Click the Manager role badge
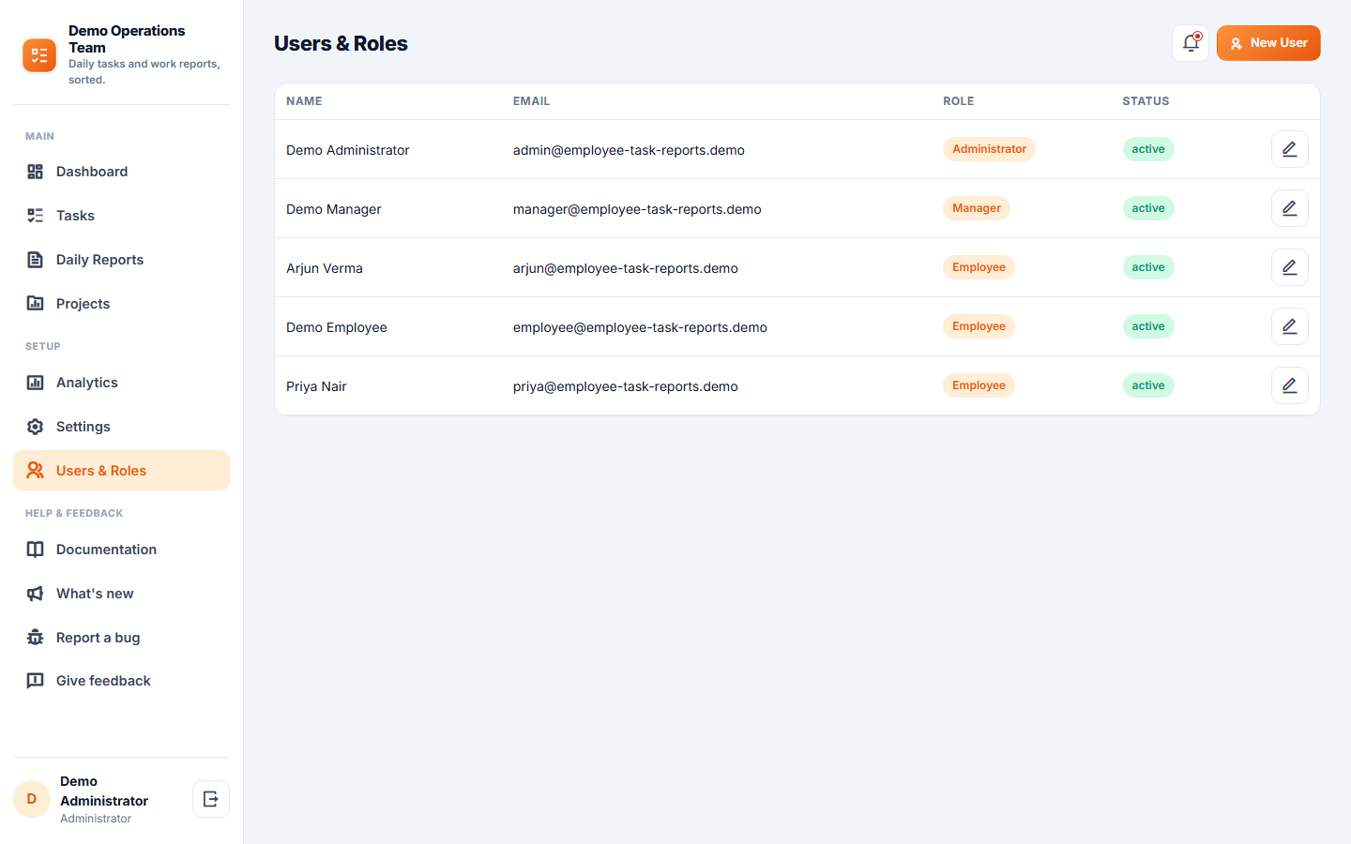This screenshot has height=844, width=1351. 977,208
